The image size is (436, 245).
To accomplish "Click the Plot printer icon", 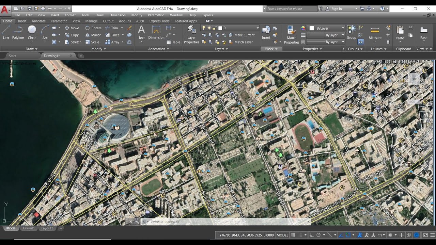I will pyautogui.click(x=43, y=9).
